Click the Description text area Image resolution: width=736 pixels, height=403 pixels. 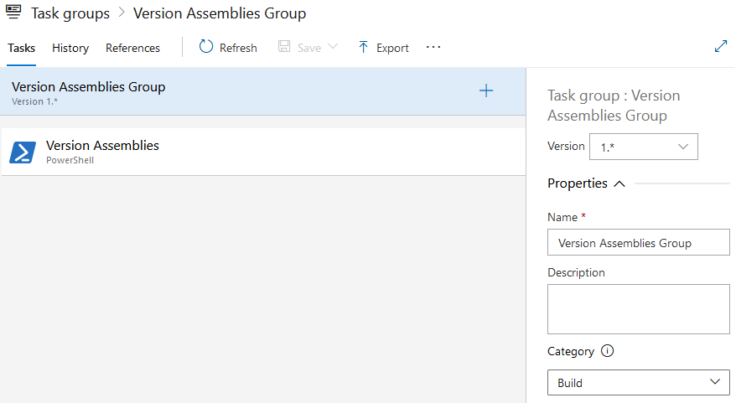click(638, 309)
